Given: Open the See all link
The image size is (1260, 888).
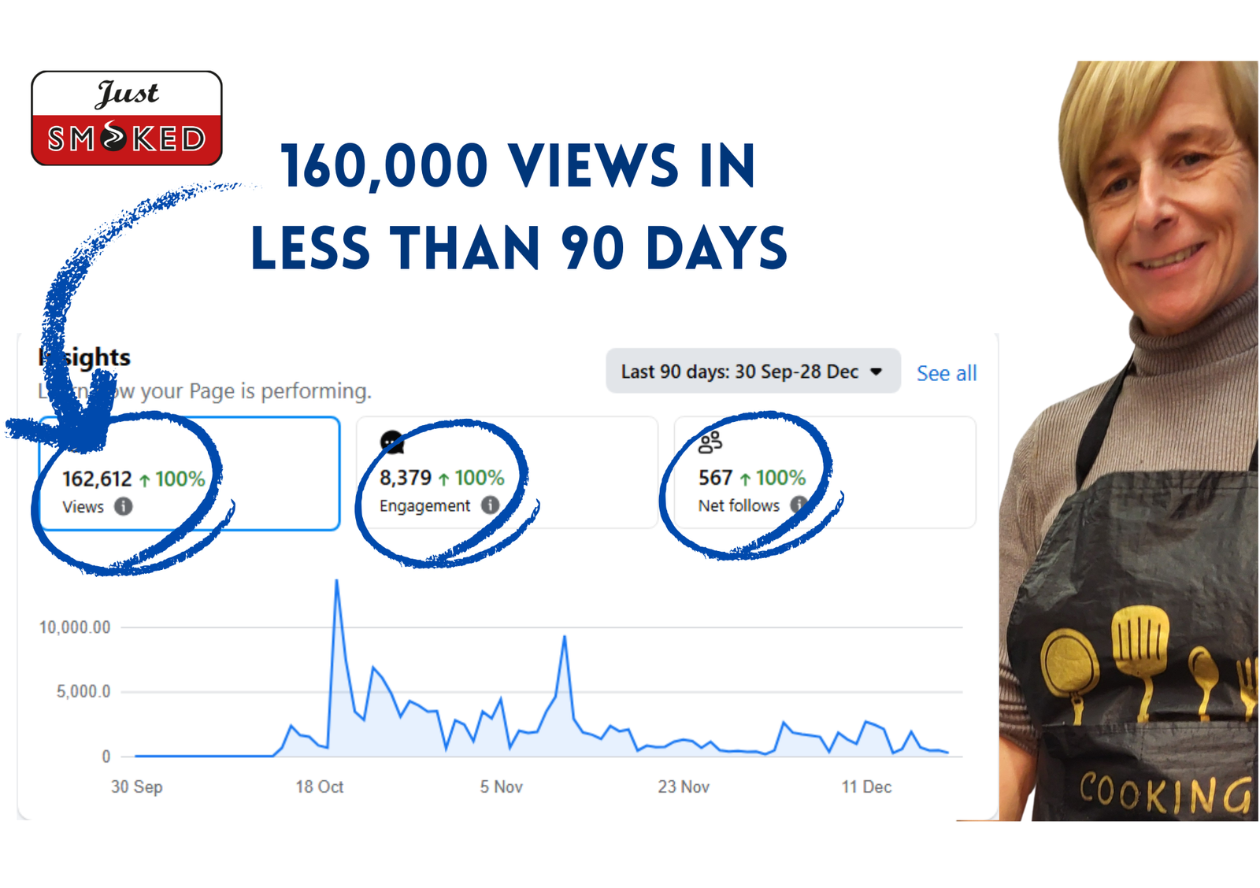Looking at the screenshot, I should (947, 373).
